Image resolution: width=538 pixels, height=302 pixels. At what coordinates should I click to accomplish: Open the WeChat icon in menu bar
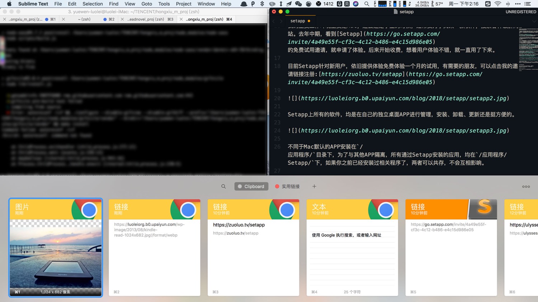click(298, 4)
